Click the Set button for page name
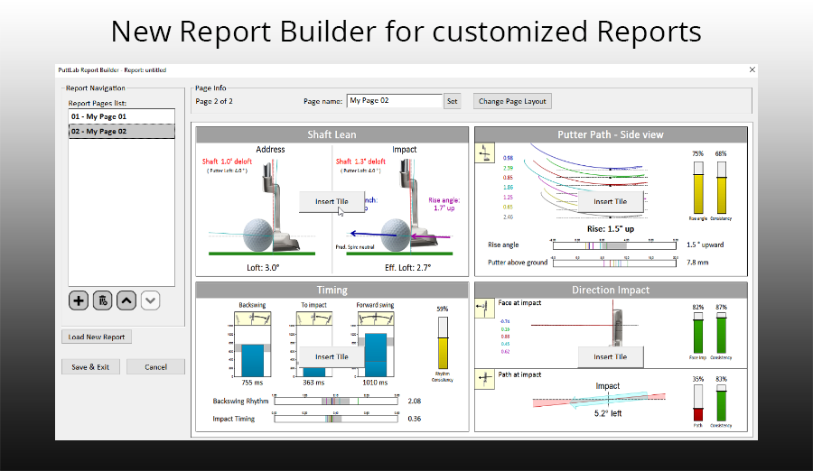 [453, 101]
